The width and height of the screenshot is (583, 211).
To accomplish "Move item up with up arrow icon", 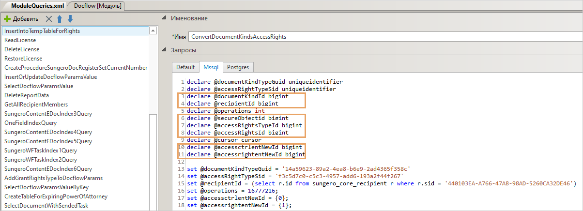I will point(60,19).
